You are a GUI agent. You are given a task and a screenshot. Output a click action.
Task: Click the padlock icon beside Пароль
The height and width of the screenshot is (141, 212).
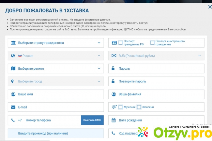114,68
